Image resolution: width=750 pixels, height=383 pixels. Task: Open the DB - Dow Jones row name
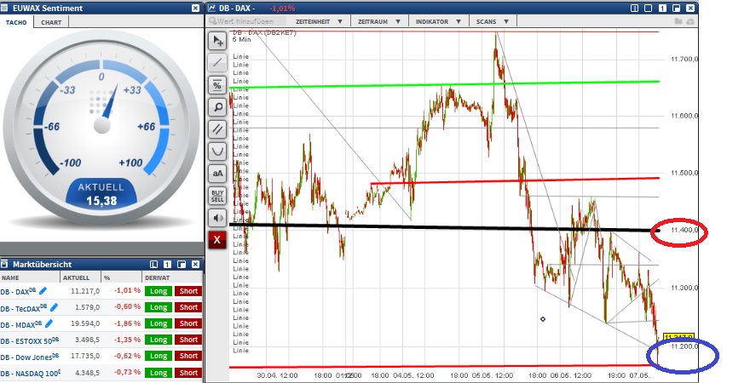[29, 357]
